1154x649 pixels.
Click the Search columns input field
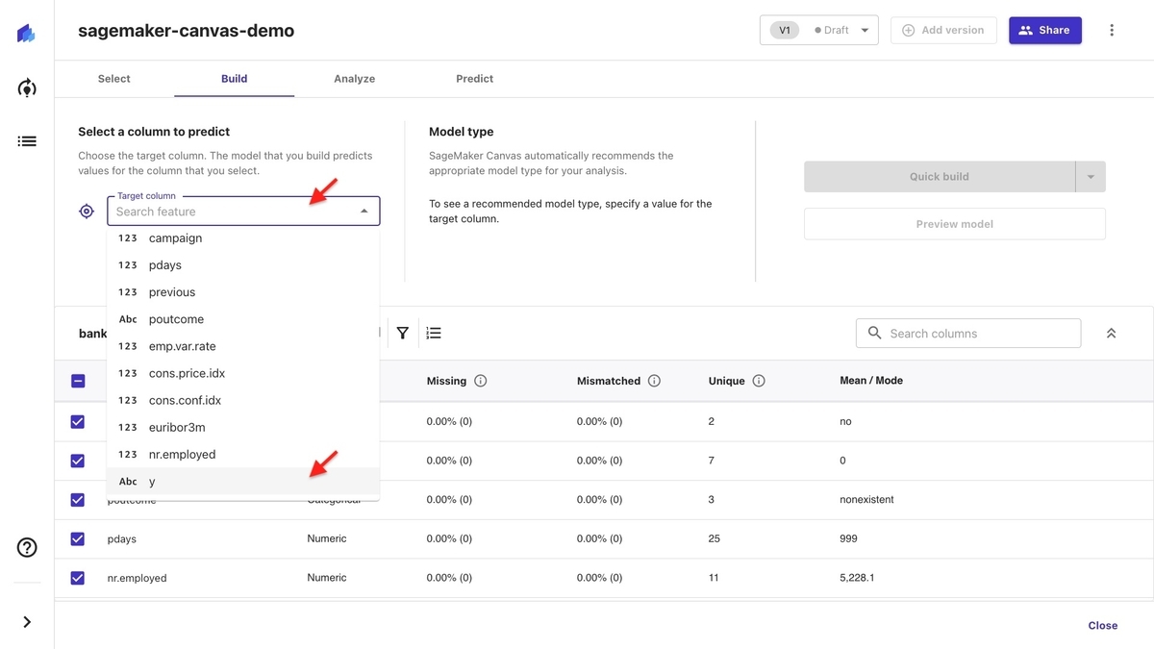[968, 334]
